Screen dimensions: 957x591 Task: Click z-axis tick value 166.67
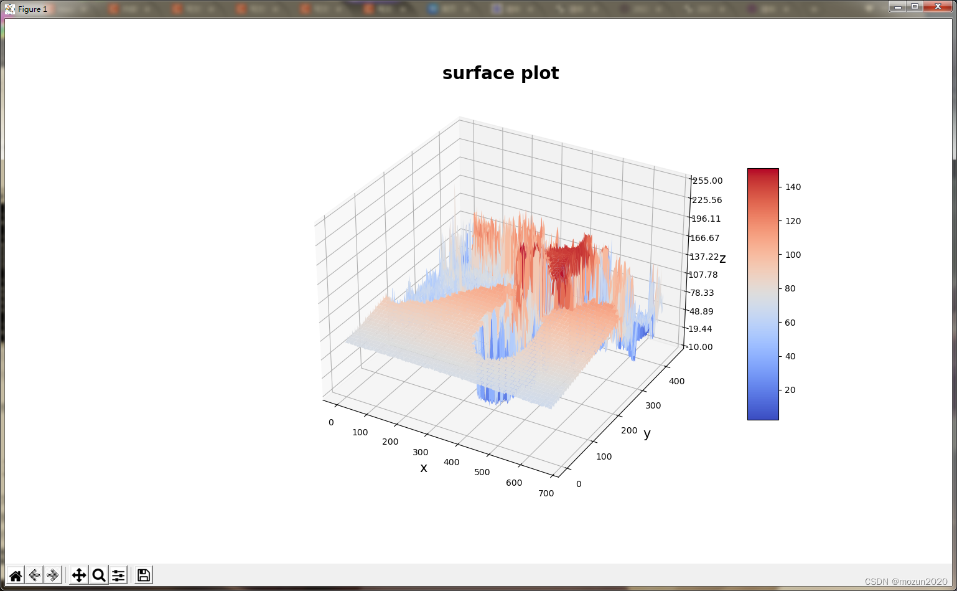pyautogui.click(x=705, y=238)
